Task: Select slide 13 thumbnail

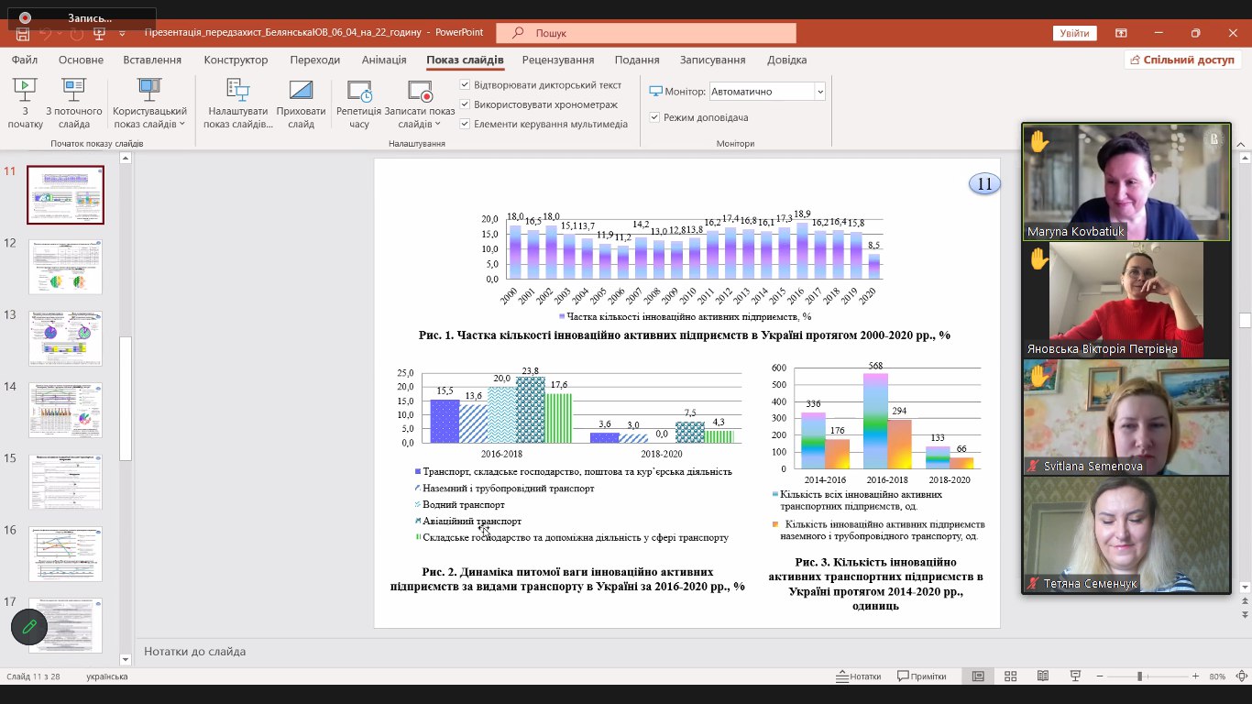Action: pyautogui.click(x=65, y=338)
